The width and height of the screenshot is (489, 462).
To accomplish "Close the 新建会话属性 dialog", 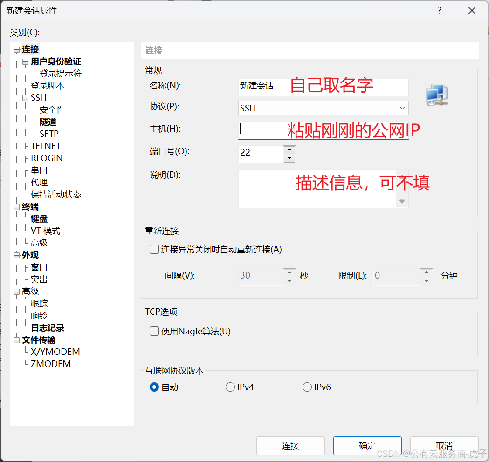I will [472, 11].
